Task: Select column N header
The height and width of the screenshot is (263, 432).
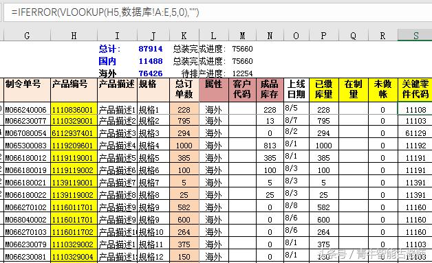Action: click(270, 36)
